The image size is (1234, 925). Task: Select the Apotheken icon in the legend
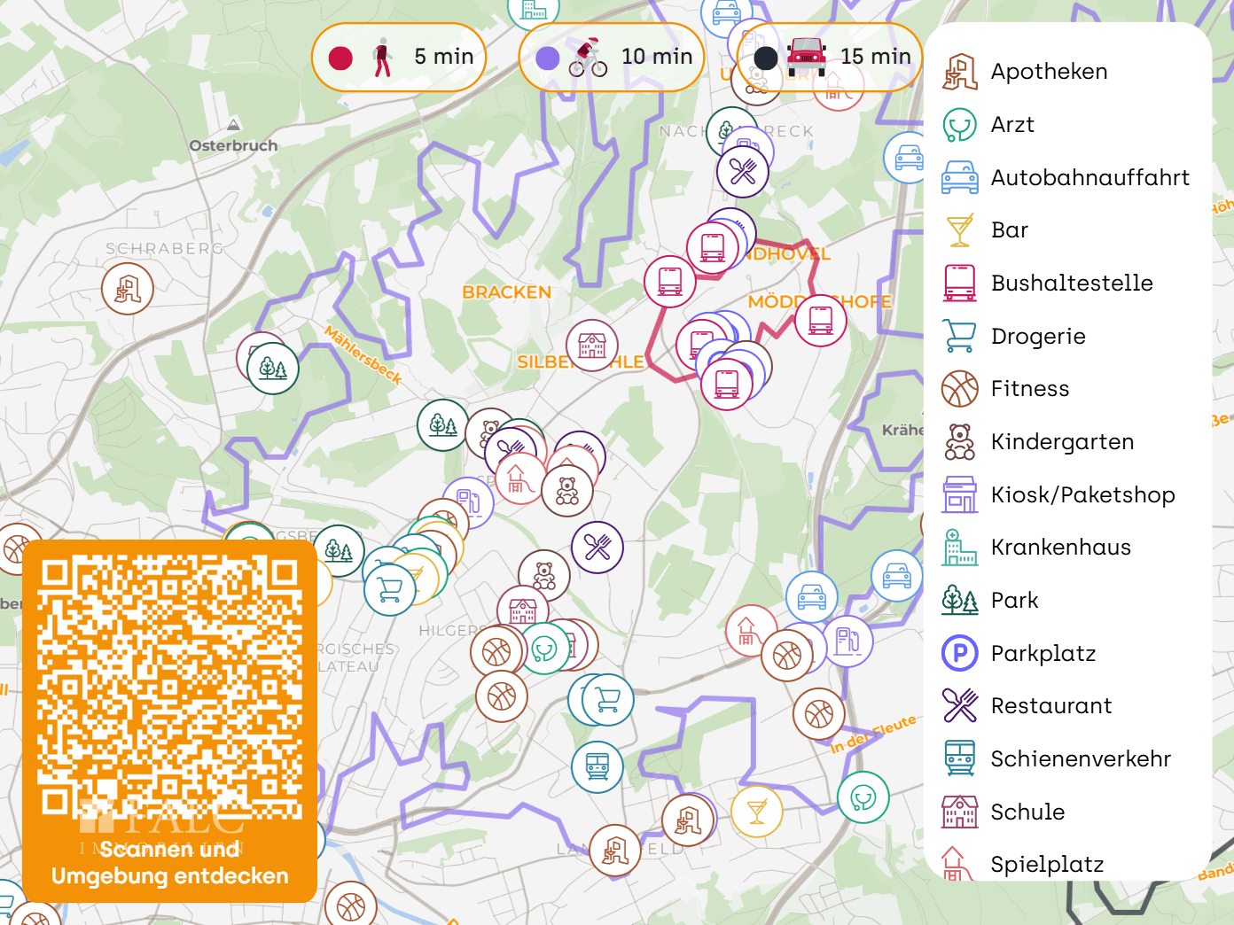coord(959,71)
